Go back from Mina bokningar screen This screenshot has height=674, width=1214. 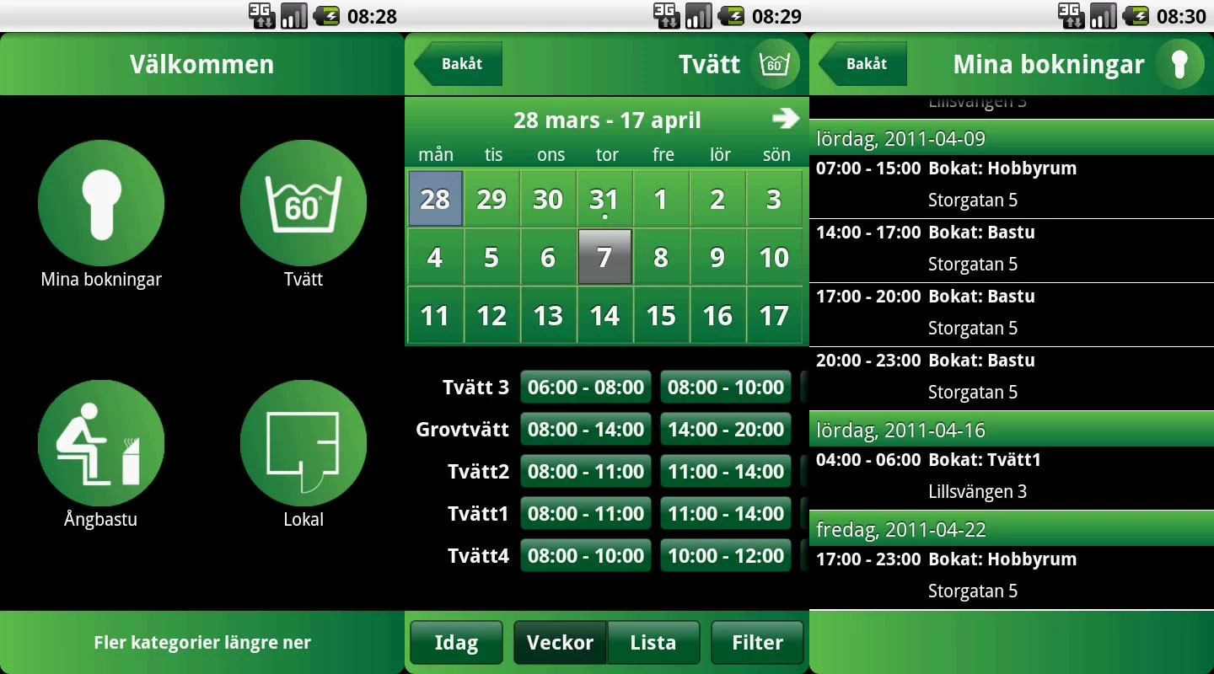tap(864, 64)
